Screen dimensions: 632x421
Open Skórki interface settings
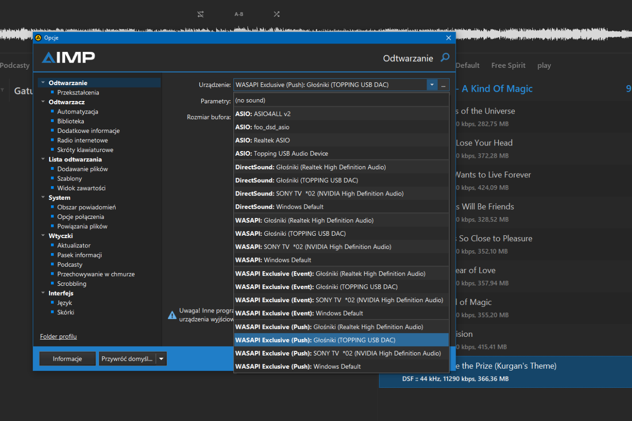click(x=65, y=312)
